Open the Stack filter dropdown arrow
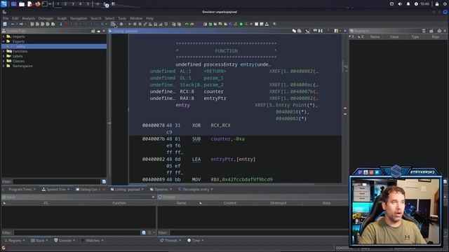The height and width of the screenshot is (252, 449). point(154,232)
